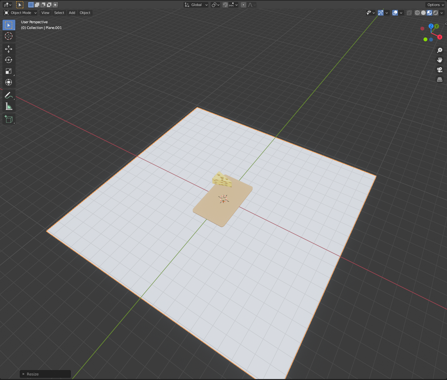Click 'User Perspective' text
This screenshot has width=447, height=380.
tap(34, 22)
